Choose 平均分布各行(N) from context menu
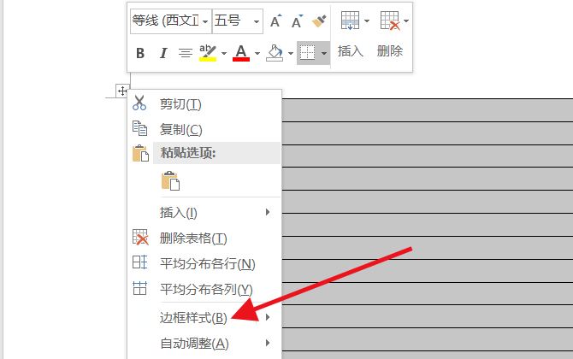 click(x=205, y=263)
